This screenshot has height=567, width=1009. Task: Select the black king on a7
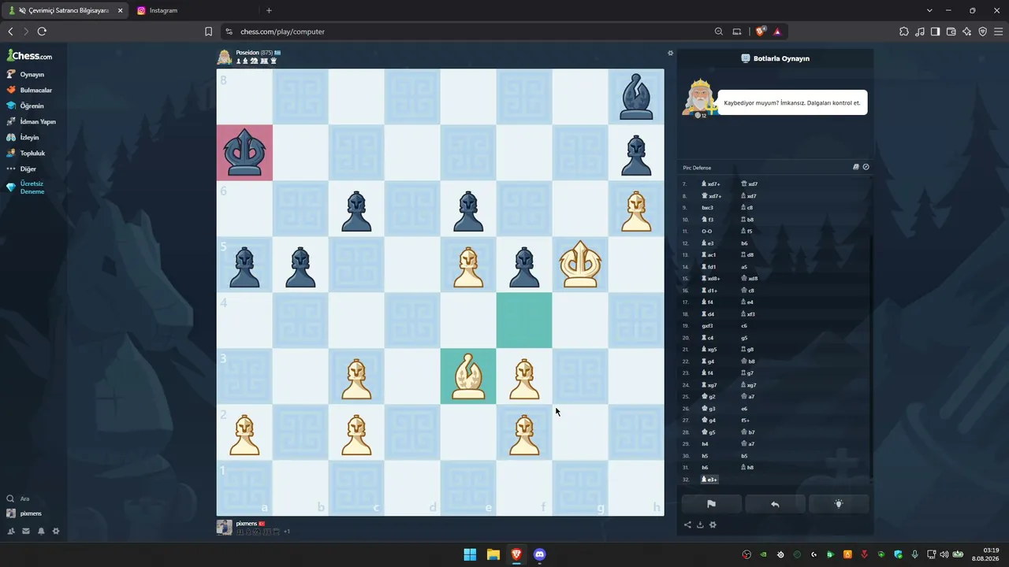pos(244,153)
